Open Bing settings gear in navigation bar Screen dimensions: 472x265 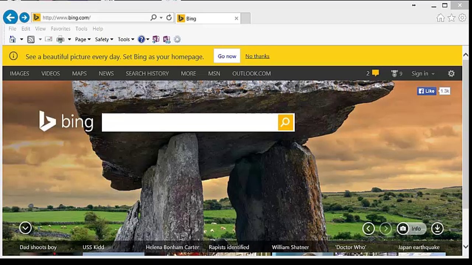pyautogui.click(x=451, y=74)
